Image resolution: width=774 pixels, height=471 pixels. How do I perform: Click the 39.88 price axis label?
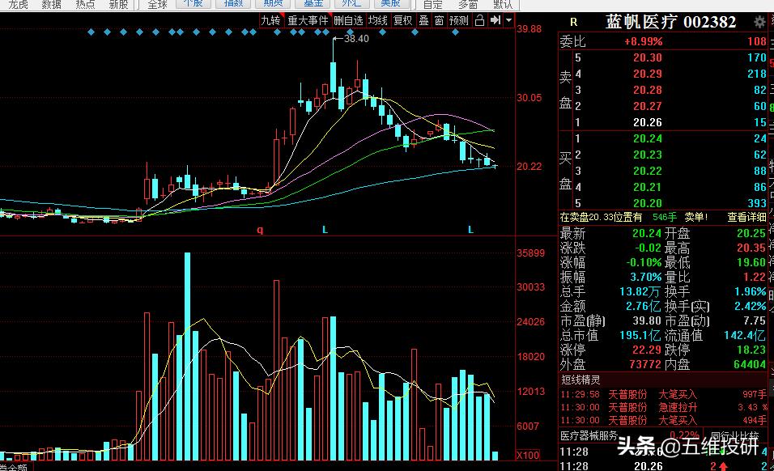[x=529, y=29]
